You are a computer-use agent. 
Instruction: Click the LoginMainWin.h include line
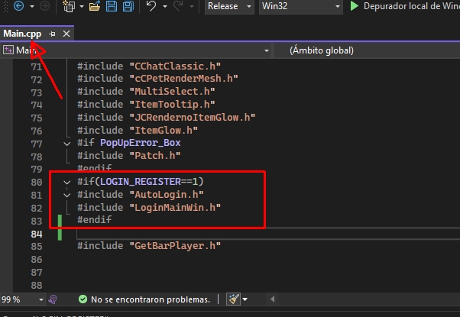coord(149,208)
